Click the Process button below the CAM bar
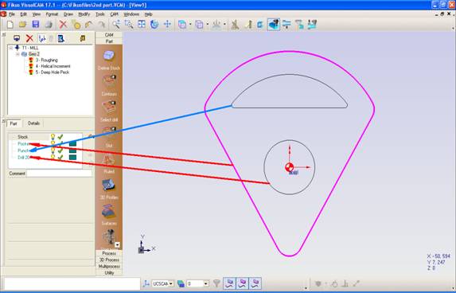This screenshot has width=456, height=293. [109, 253]
